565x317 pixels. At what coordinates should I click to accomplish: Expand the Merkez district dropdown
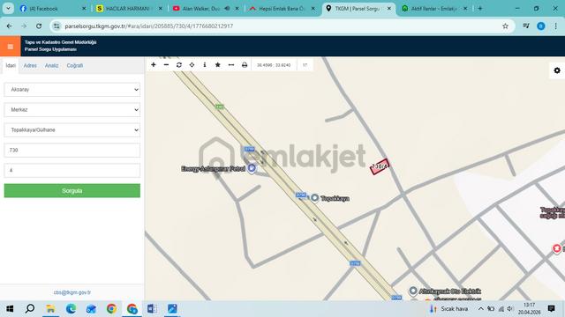72,109
